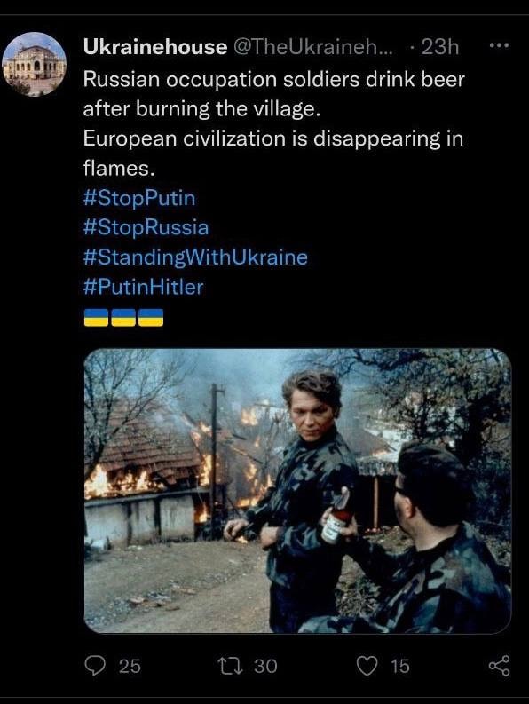This screenshot has width=529, height=704.
Task: Like the tweet with heart icon
Action: pyautogui.click(x=367, y=666)
